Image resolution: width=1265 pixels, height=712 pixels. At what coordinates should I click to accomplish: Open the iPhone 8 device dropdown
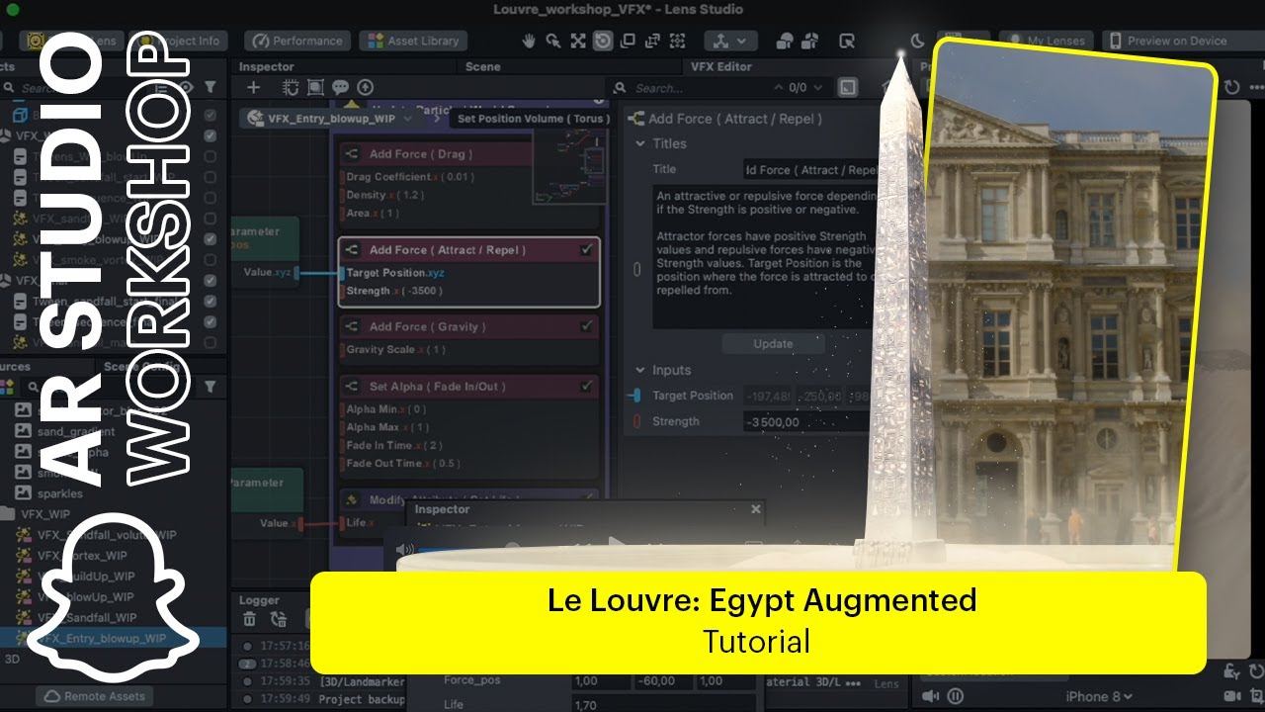tap(1098, 696)
